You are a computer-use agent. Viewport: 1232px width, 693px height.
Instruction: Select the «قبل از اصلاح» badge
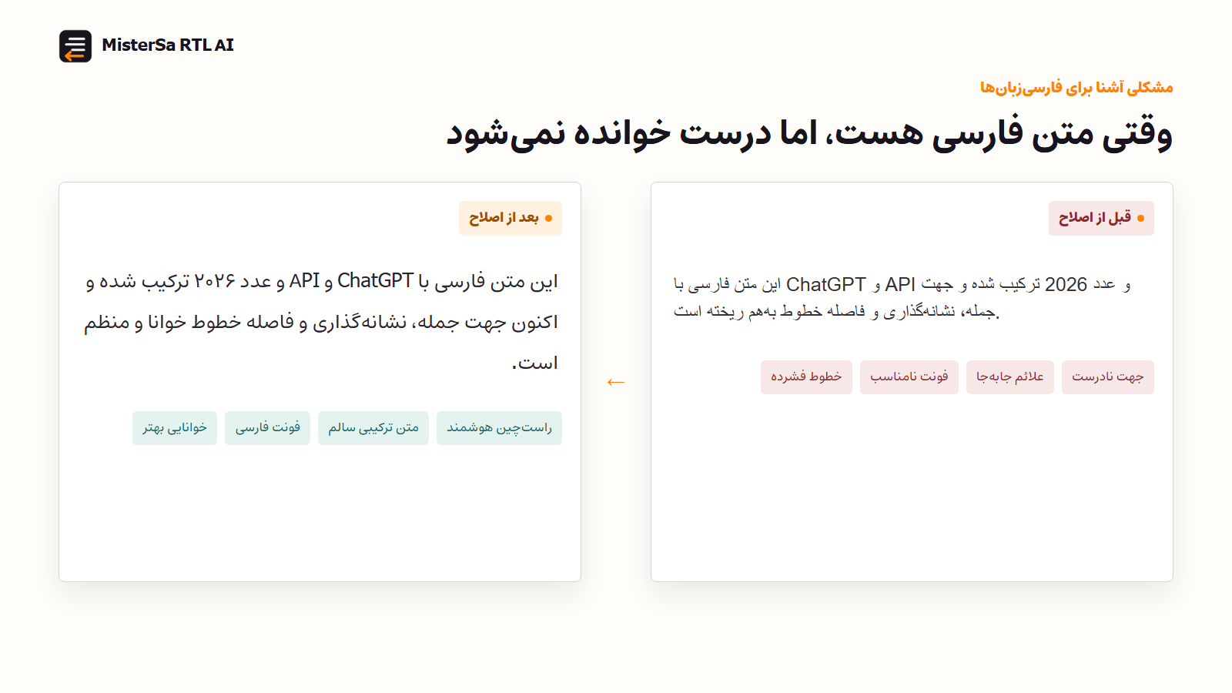(x=1101, y=218)
